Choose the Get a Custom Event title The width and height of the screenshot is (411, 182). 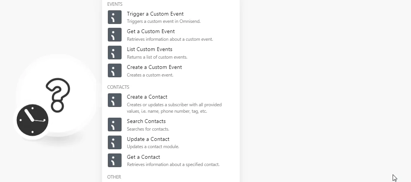[151, 31]
